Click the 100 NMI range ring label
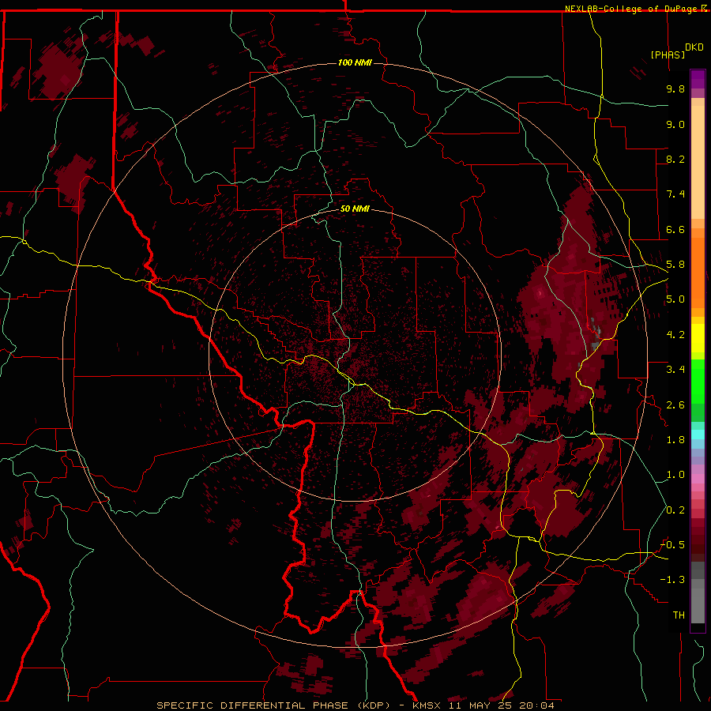Screen dimensions: 711x711 pos(355,62)
